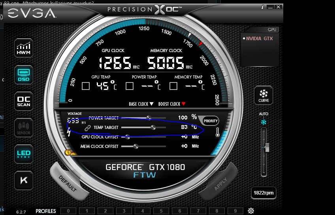Viewport: 335px width, 215px height.
Task: Check the Memory Temp checkbox
Action: (173, 86)
